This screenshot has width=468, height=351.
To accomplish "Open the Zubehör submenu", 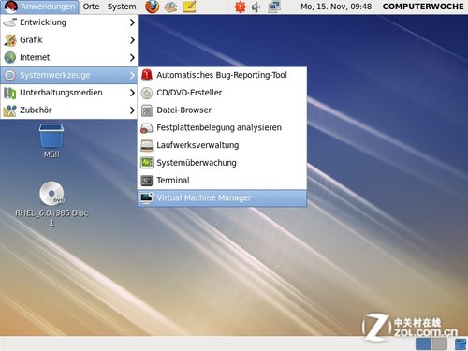I will [68, 110].
